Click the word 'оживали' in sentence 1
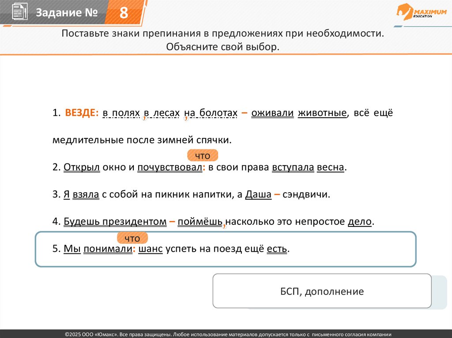The height and width of the screenshot is (338, 452). [272, 113]
